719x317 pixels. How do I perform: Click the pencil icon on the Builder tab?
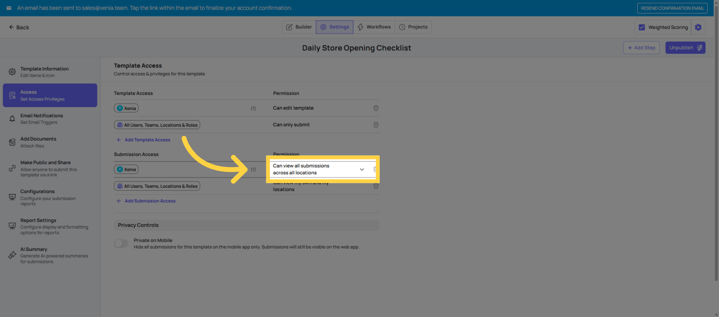(x=289, y=27)
